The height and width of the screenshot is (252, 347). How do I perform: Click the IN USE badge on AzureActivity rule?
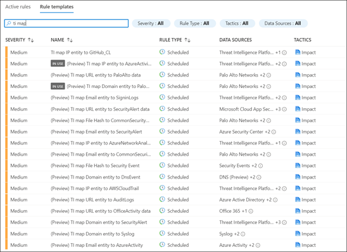click(58, 64)
